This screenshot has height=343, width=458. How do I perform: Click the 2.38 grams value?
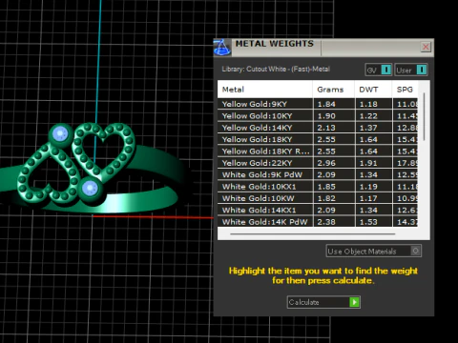[326, 222]
